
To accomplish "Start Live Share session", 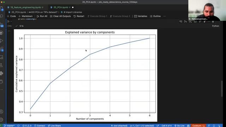I will coord(54,126).
